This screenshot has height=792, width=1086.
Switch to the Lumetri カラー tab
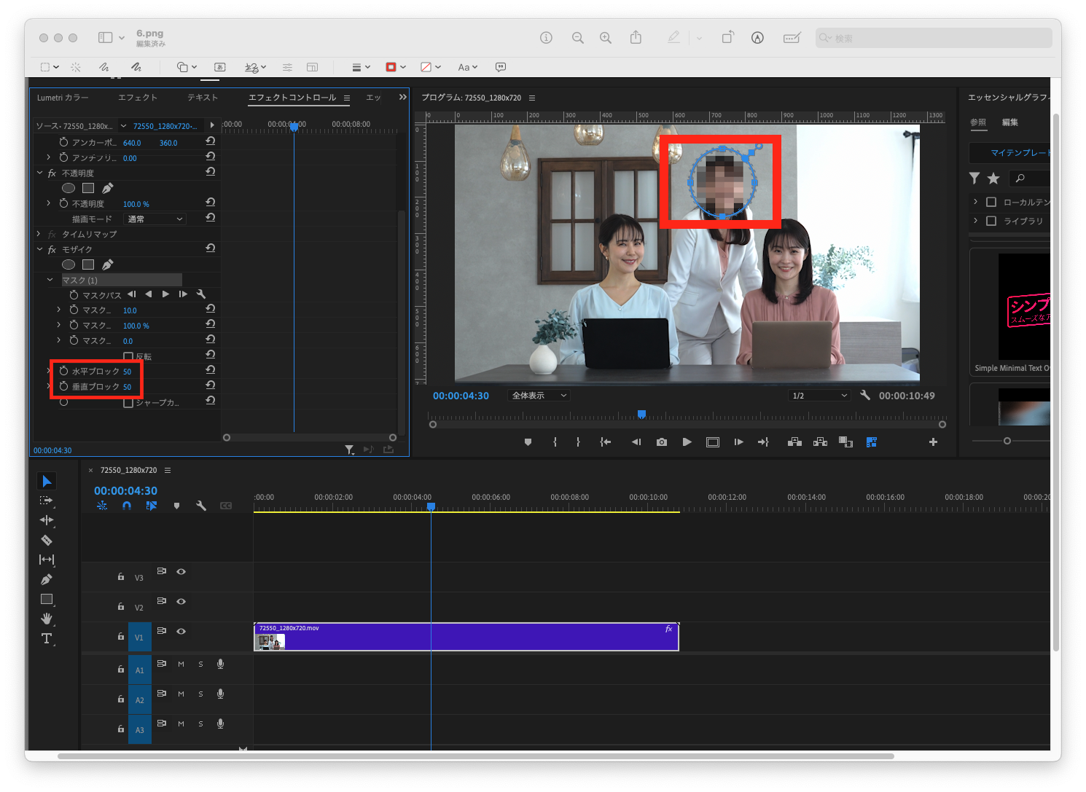tap(64, 97)
